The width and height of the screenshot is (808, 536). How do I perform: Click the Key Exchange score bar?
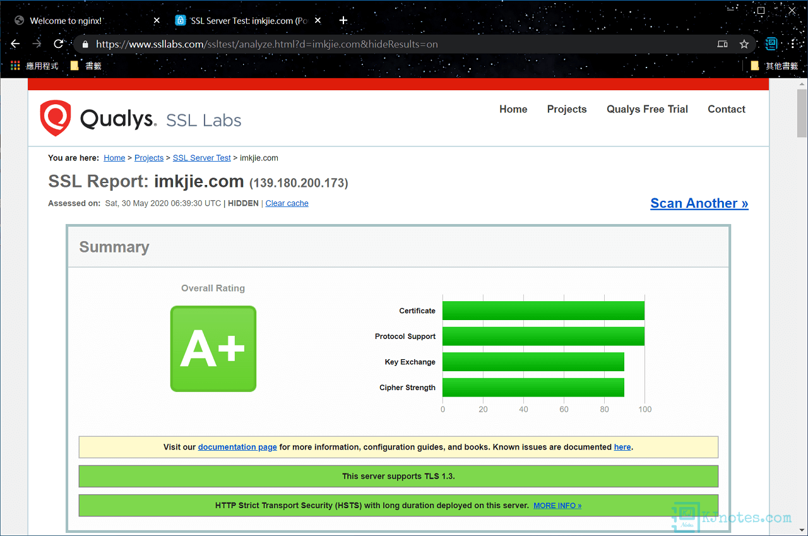coord(533,362)
